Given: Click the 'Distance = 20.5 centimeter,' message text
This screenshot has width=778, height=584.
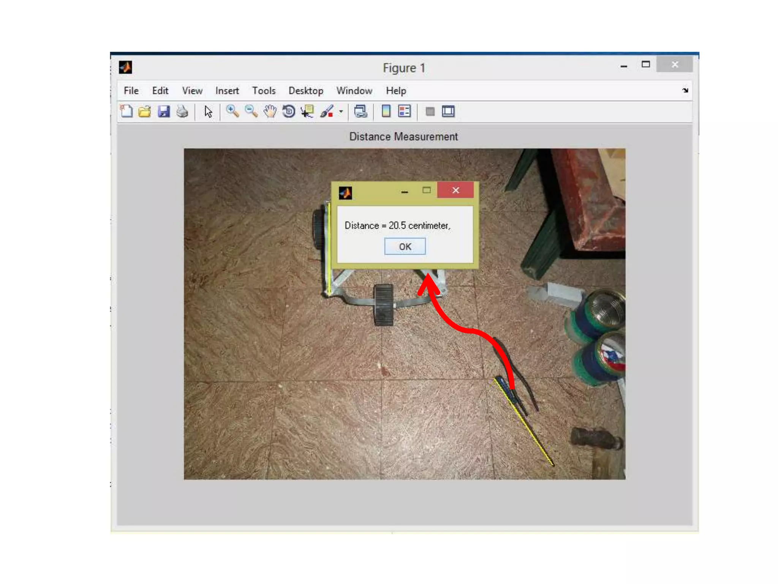Looking at the screenshot, I should click(x=397, y=225).
